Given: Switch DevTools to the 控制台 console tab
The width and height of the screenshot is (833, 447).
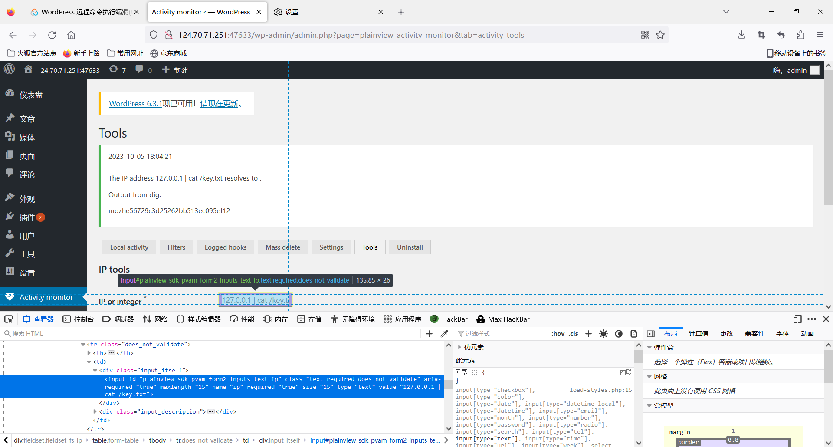Looking at the screenshot, I should coord(78,319).
